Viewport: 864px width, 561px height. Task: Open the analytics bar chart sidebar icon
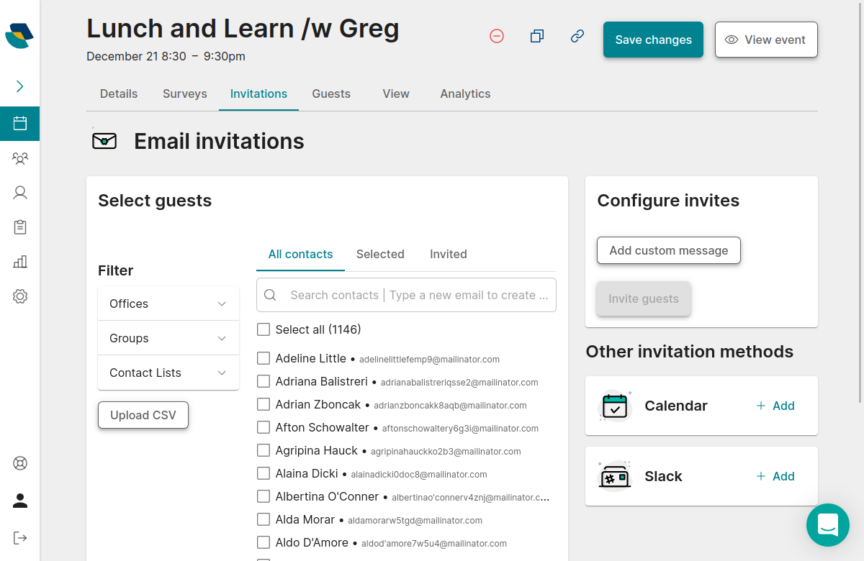pos(20,262)
